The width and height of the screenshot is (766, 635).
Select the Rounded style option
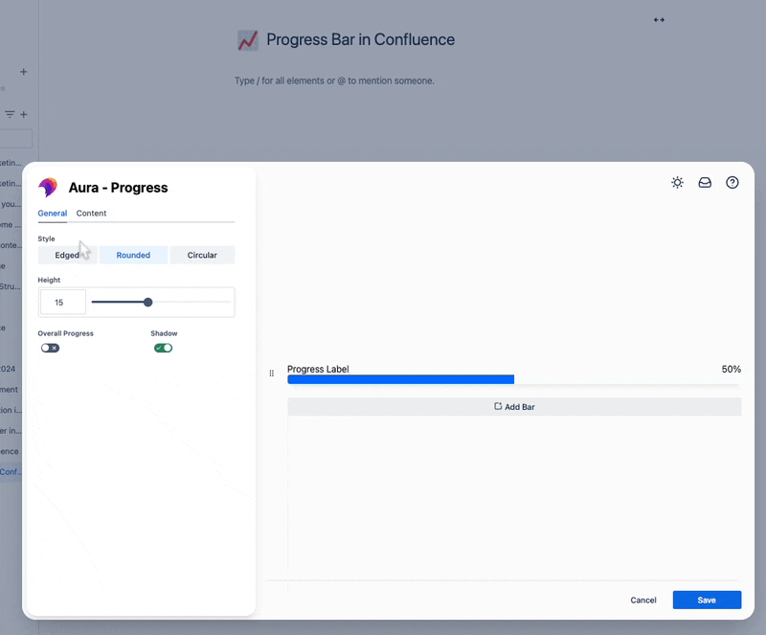tap(133, 255)
